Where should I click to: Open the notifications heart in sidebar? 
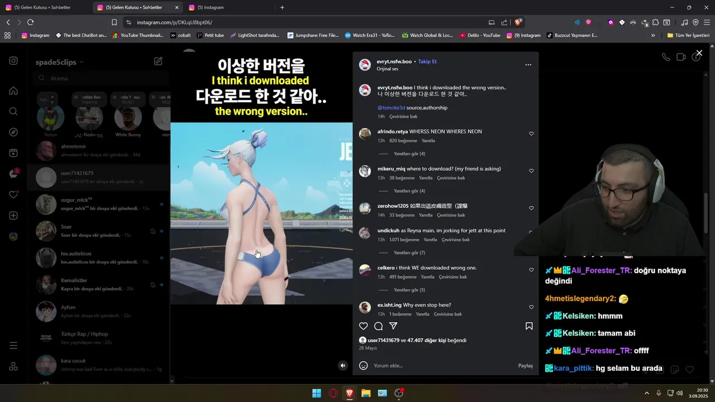[x=13, y=194]
